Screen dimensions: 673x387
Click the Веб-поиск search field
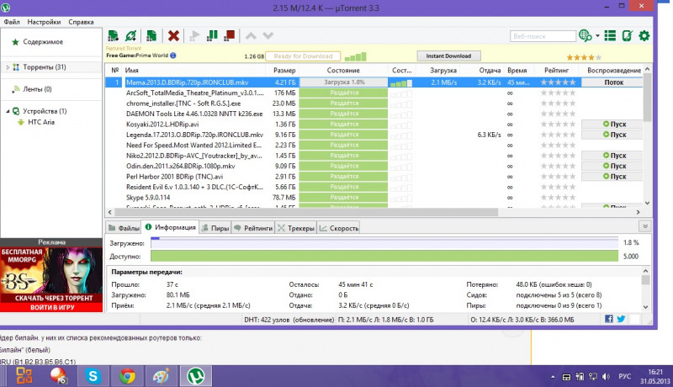(x=543, y=36)
